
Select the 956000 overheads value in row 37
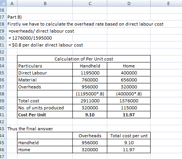(90, 87)
